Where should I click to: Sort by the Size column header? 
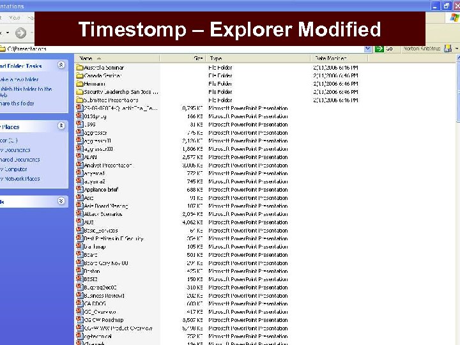coord(183,58)
